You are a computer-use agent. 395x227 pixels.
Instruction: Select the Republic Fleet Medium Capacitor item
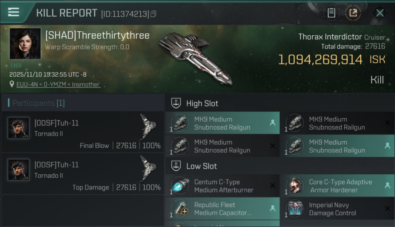[x=222, y=209]
